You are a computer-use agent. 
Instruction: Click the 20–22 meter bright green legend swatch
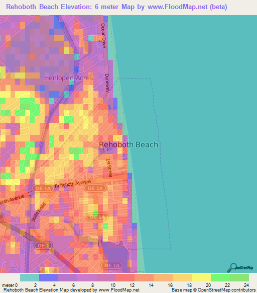pos(220,278)
